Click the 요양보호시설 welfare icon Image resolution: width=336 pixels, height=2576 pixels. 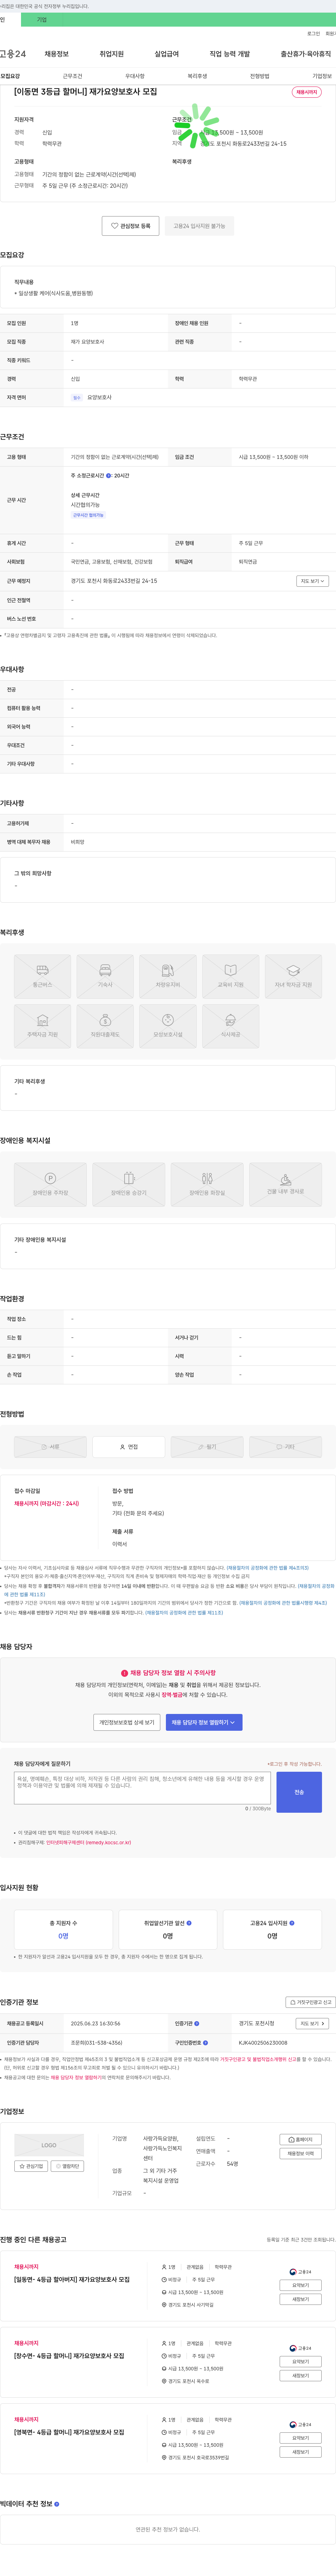point(168,1027)
